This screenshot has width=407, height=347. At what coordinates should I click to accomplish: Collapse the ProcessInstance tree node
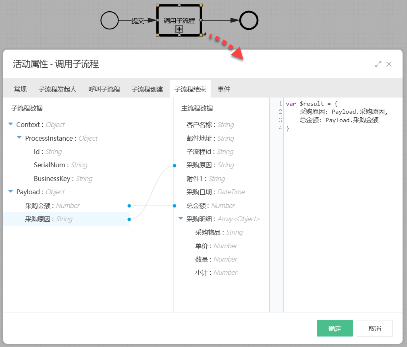[x=19, y=138]
